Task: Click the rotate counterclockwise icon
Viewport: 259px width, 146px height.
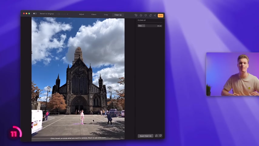Action: pyautogui.click(x=136, y=15)
